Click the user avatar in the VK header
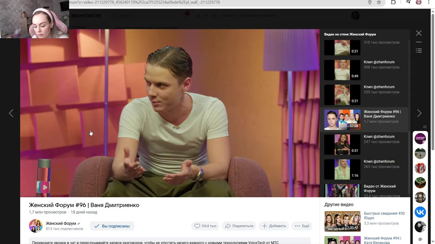Viewport: 435px width, 244px height. tap(355, 16)
